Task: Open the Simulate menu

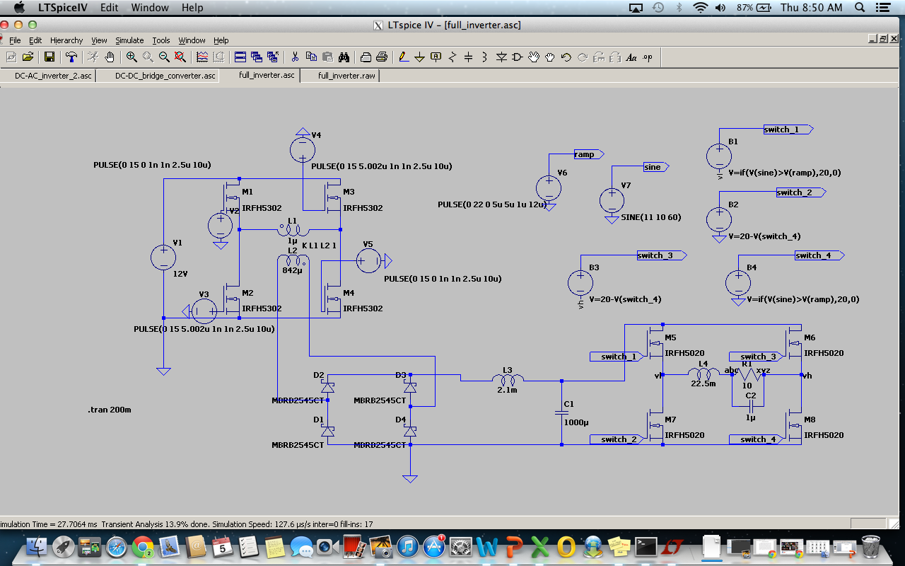Action: 129,40
